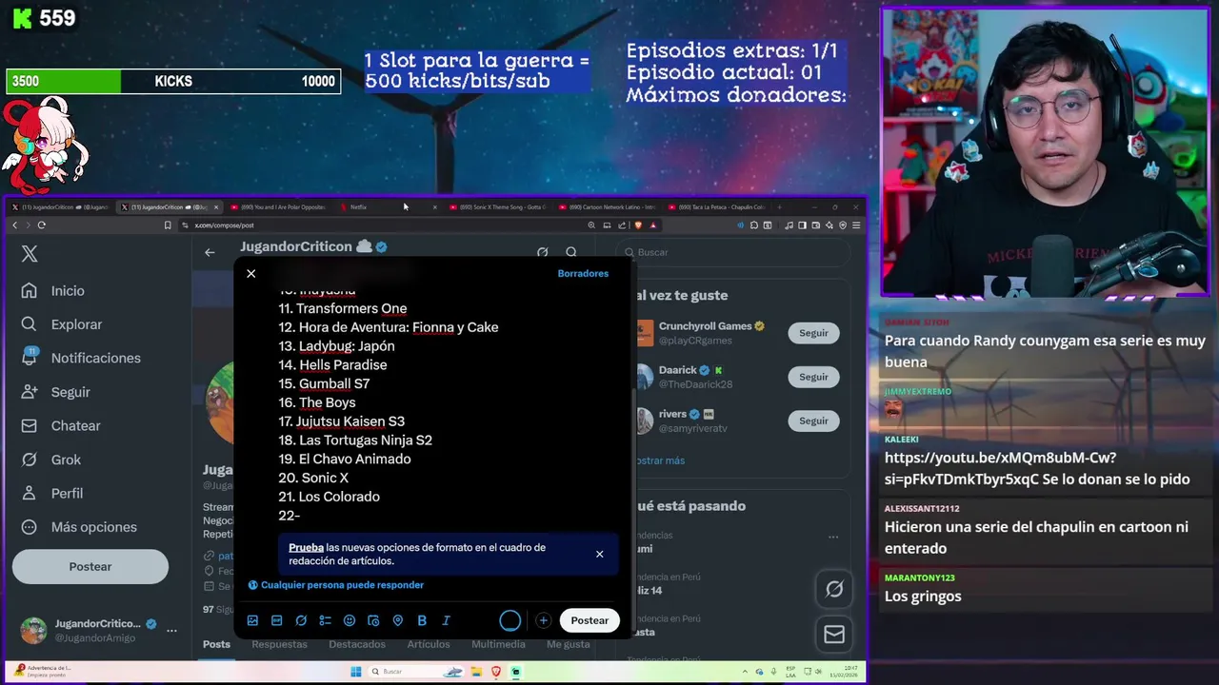1219x685 pixels.
Task: Open File Explorer from the taskbar
Action: (475, 672)
